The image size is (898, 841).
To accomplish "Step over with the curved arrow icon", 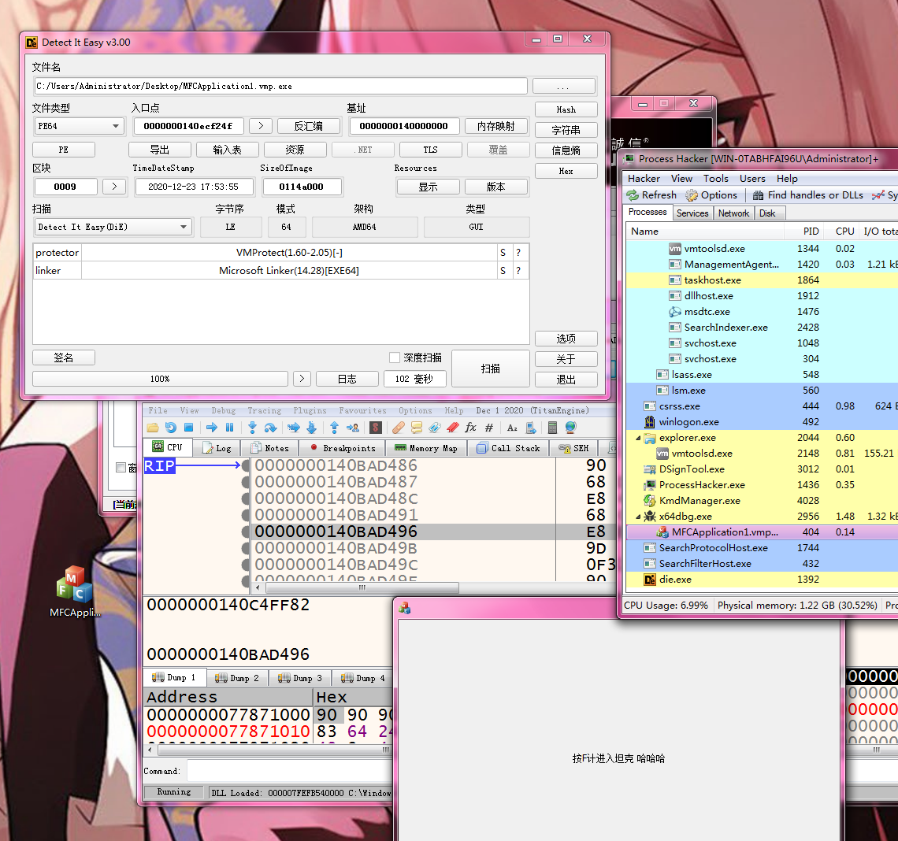I will pyautogui.click(x=270, y=428).
